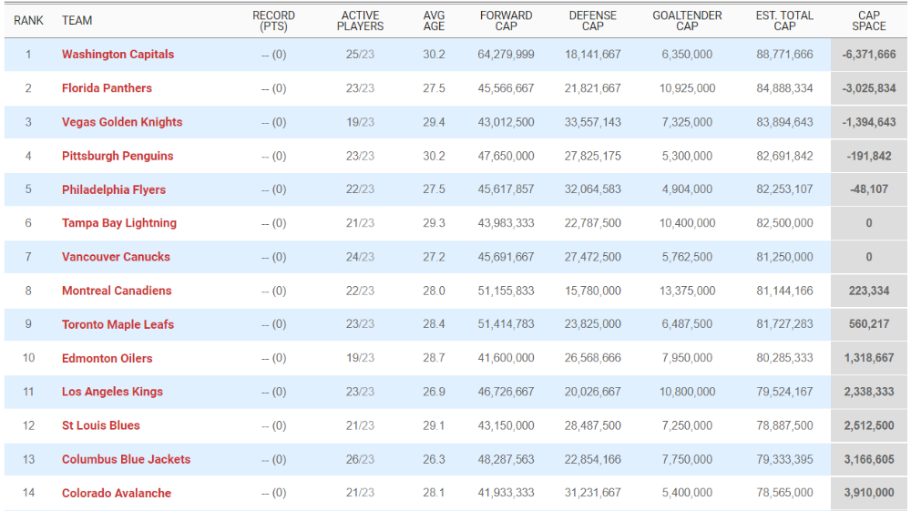Select average age value 26.9
Image resolution: width=911 pixels, height=511 pixels.
pos(434,392)
